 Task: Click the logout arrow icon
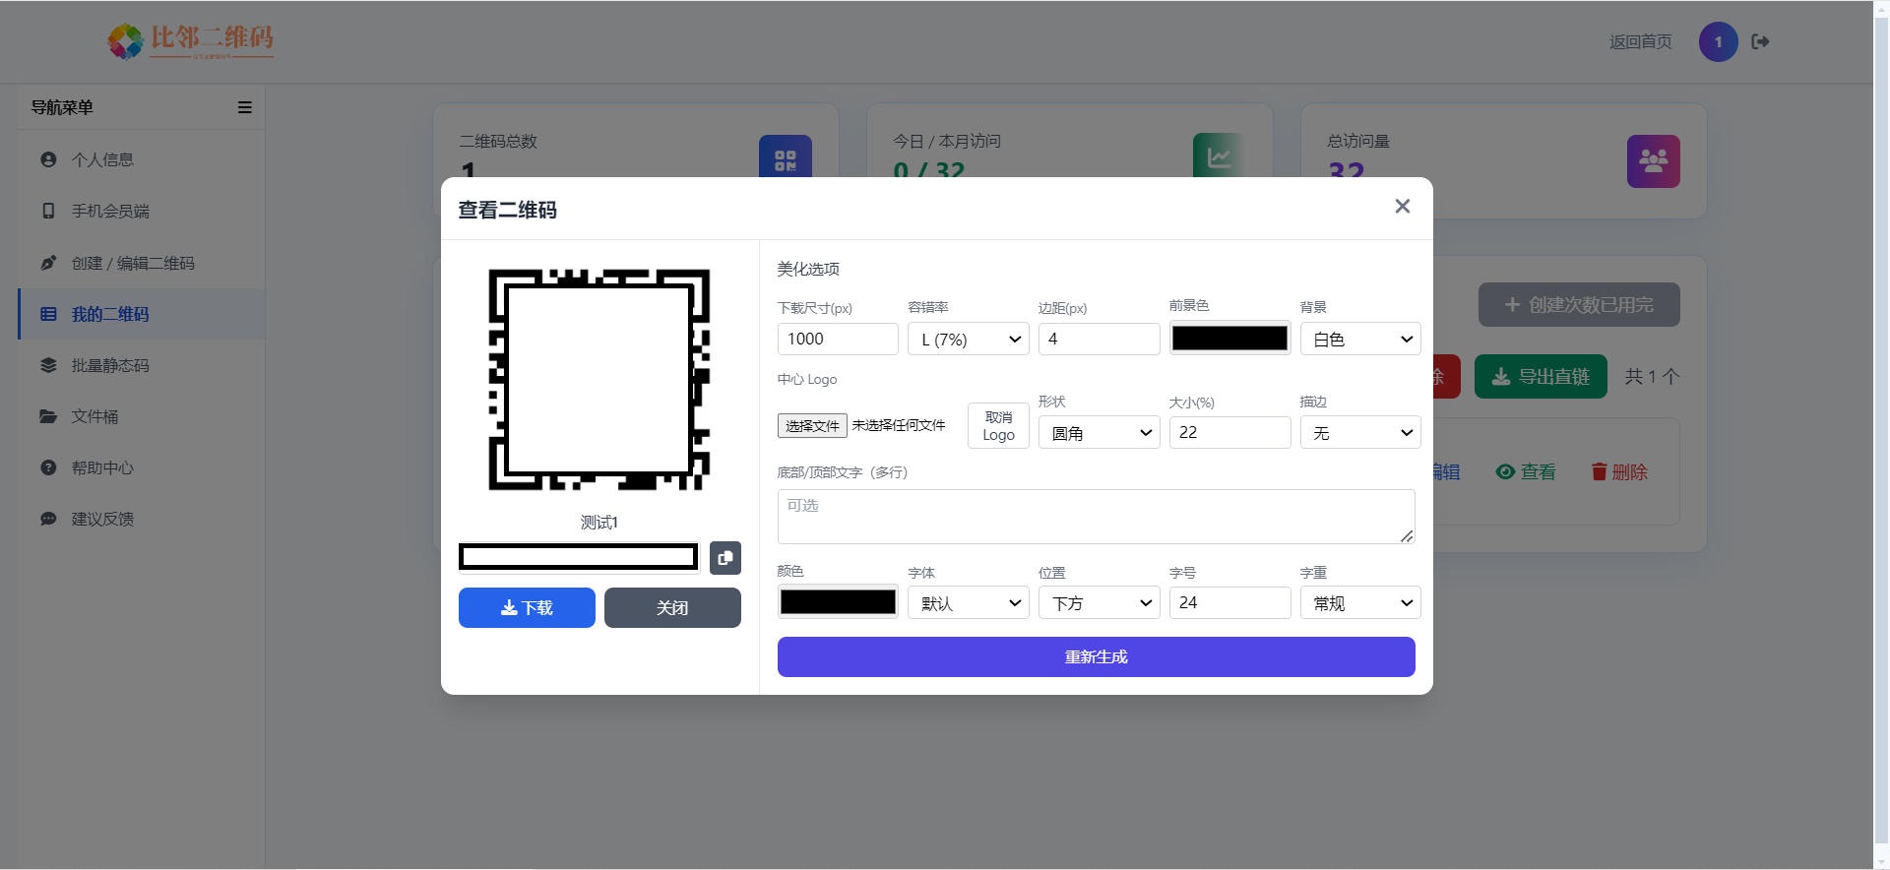click(1761, 41)
